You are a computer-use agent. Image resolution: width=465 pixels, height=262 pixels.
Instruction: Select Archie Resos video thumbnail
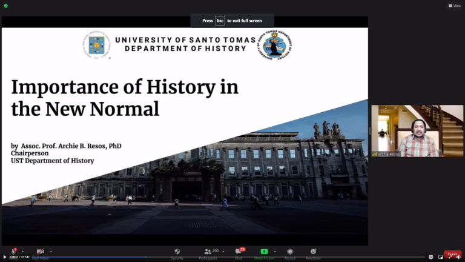coord(417,131)
